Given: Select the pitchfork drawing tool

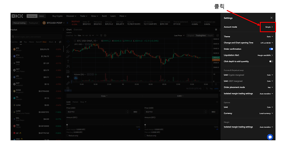Looking at the screenshot, I should (68, 52).
